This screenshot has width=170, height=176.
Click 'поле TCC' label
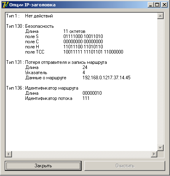pos(35,52)
